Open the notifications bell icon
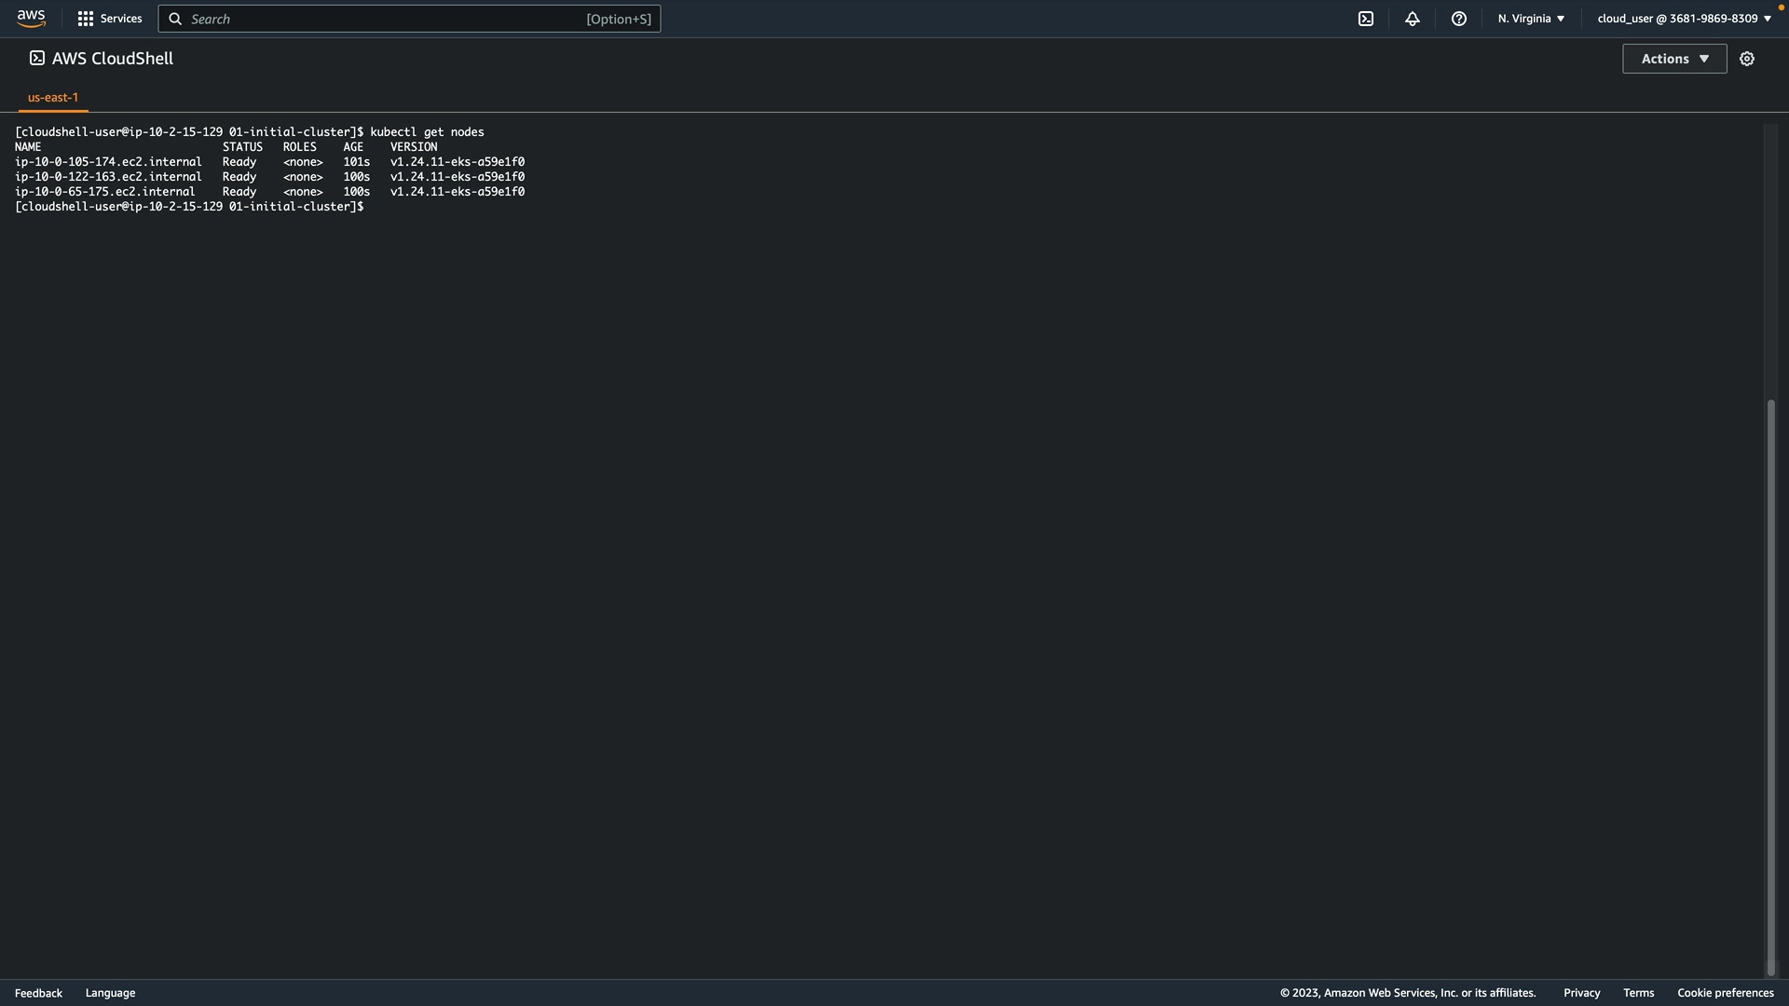 click(1413, 19)
